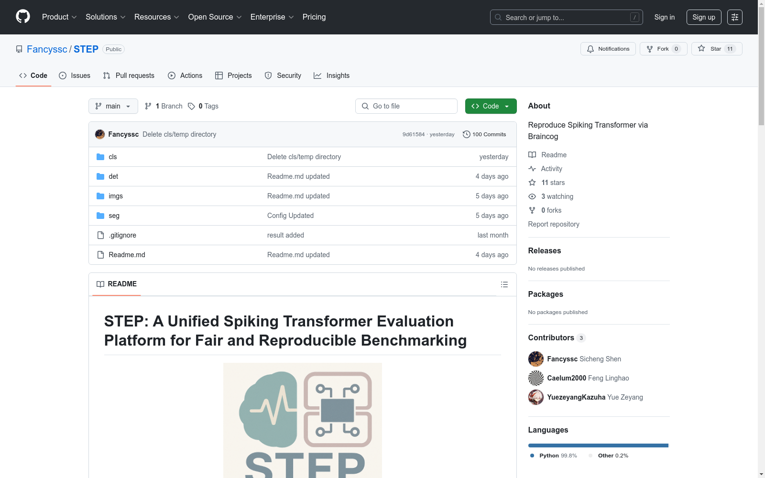
Task: Click the repository icon beside Fancyssc
Action: [x=19, y=49]
